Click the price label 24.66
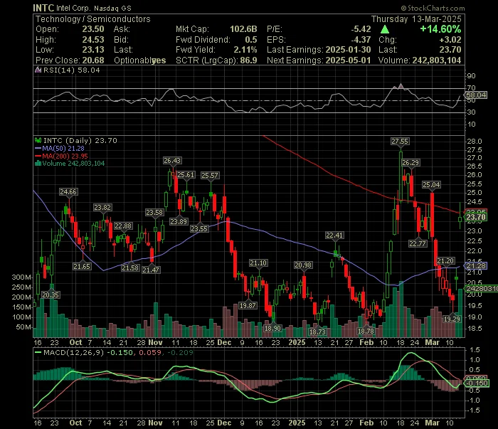Image resolution: width=498 pixels, height=429 pixels. (x=68, y=192)
